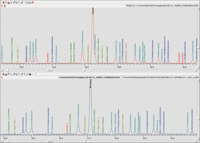Click the yellow ruler icon in top toolbar
Image resolution: width=200 pixels, height=143 pixels.
(x=22, y=2)
